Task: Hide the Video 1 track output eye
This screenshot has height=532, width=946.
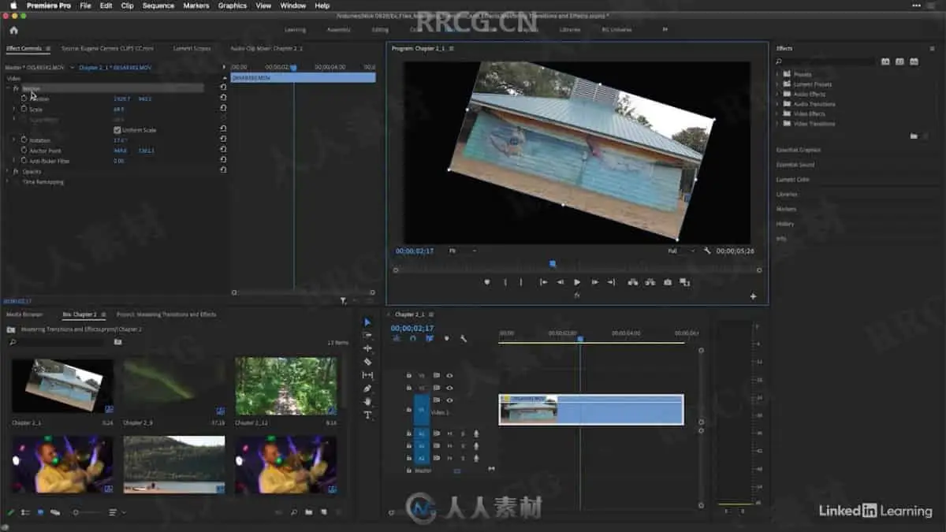Action: tap(449, 400)
